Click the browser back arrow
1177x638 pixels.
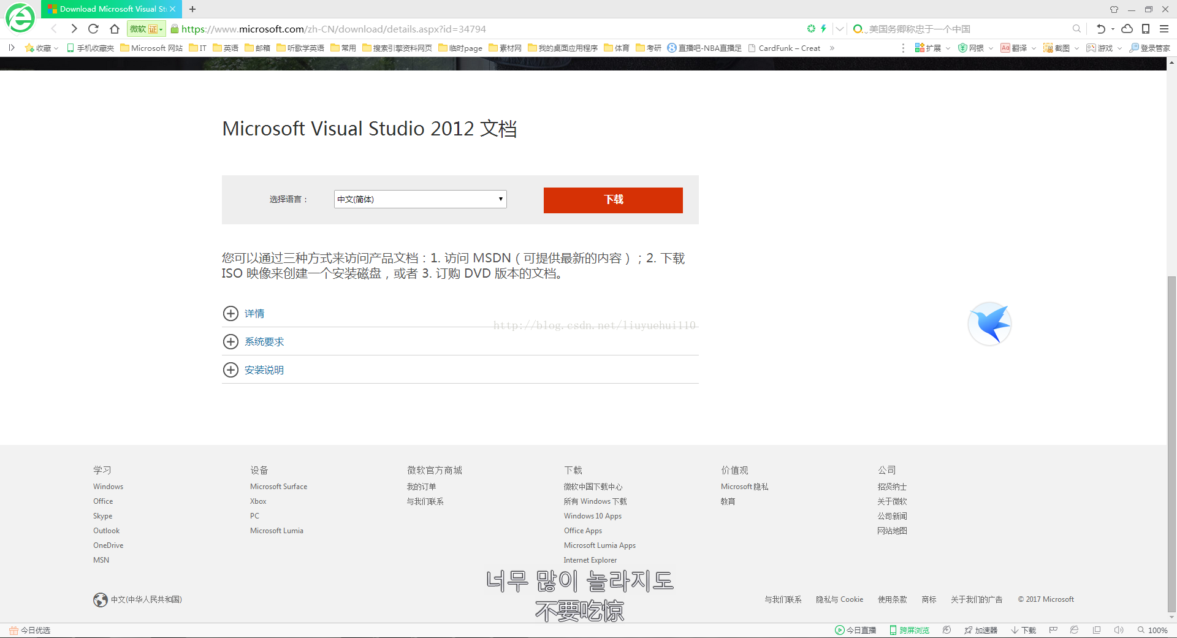point(54,29)
